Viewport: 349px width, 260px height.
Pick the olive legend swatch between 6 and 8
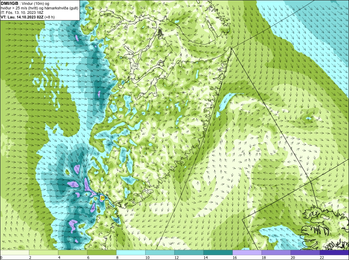(x=102, y=253)
